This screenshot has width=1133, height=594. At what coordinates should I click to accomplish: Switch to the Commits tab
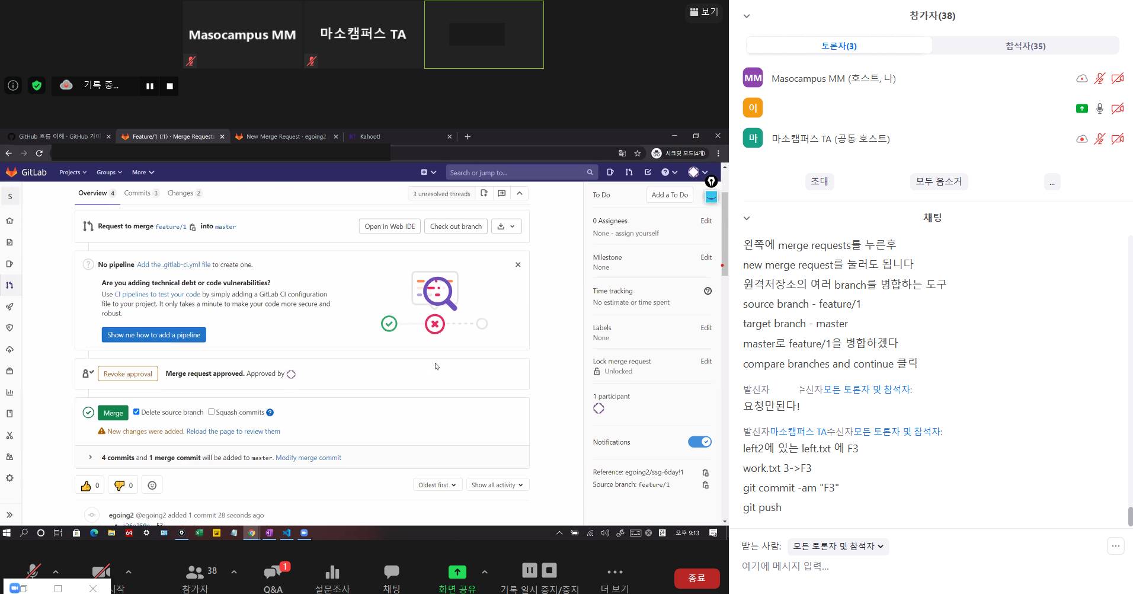point(141,193)
